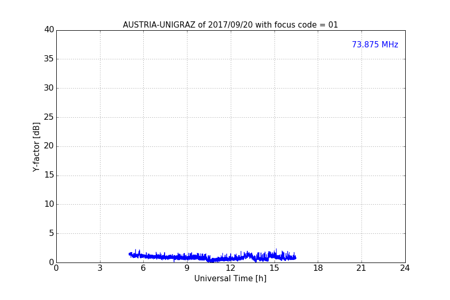Click the x-axis tick label 3
The image size is (450, 300).
pyautogui.click(x=100, y=268)
